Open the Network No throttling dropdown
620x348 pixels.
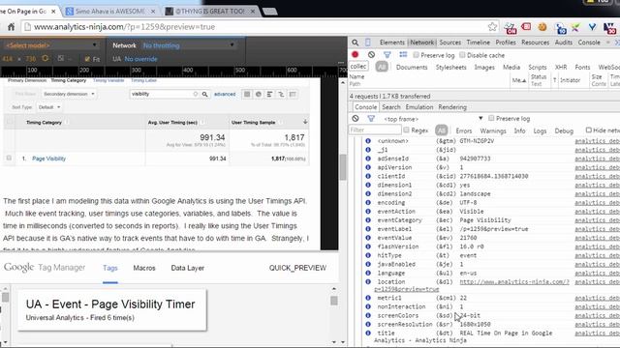pyautogui.click(x=188, y=45)
